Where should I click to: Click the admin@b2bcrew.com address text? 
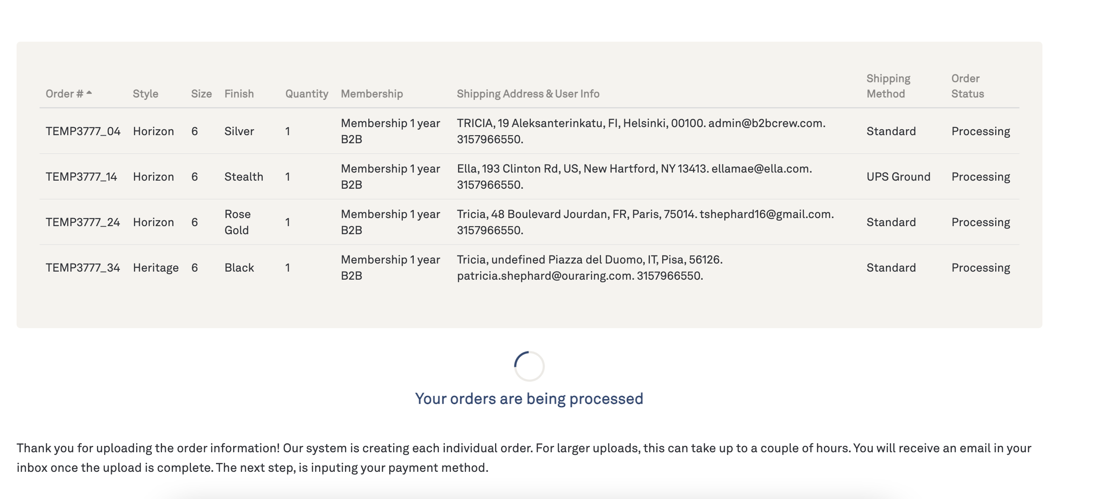click(x=766, y=123)
